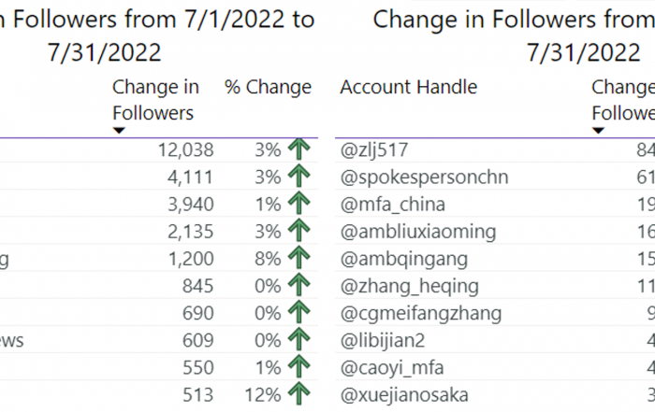
Task: Click the arrow icon beside 2,135 followers
Action: [x=299, y=231]
